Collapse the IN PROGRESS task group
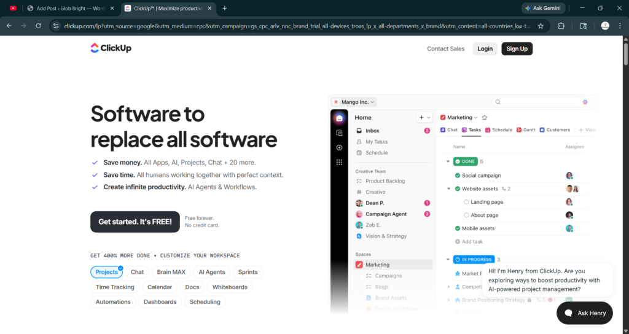Image resolution: width=629 pixels, height=334 pixels. point(448,260)
